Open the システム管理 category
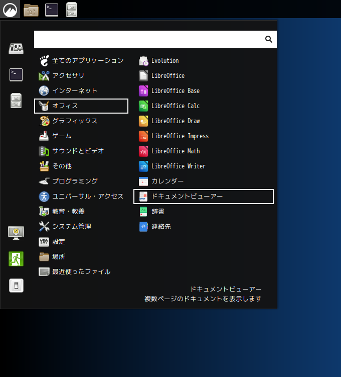The height and width of the screenshot is (377, 341). click(x=81, y=227)
